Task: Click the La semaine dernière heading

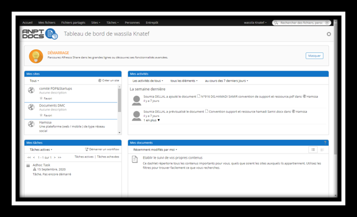Action: click(148, 89)
